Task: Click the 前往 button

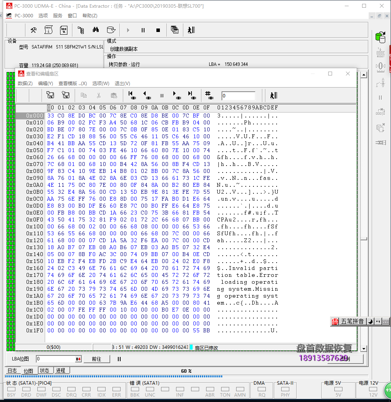Action: (97, 359)
